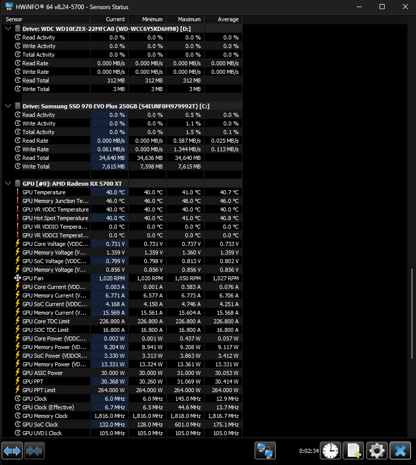Select the GPU PPT row label
The image size is (416, 465).
point(33,382)
